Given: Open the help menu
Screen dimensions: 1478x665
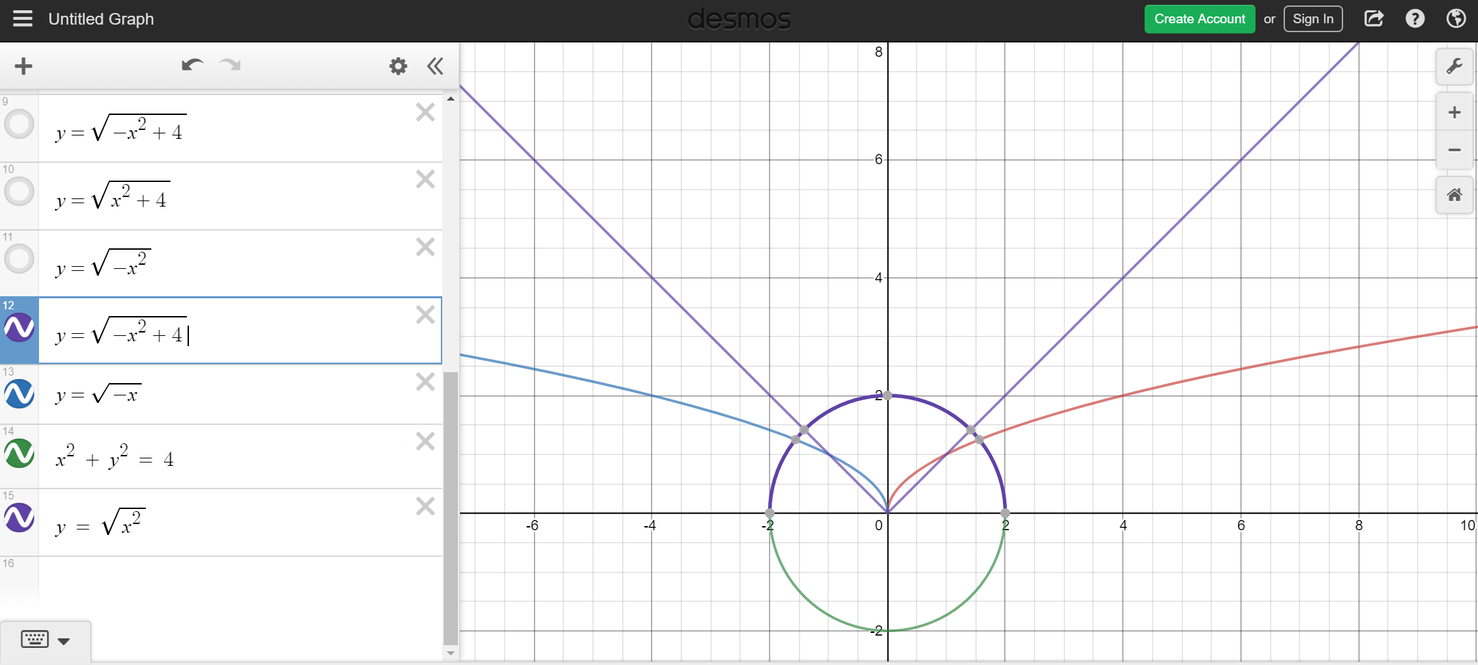Looking at the screenshot, I should (x=1414, y=18).
